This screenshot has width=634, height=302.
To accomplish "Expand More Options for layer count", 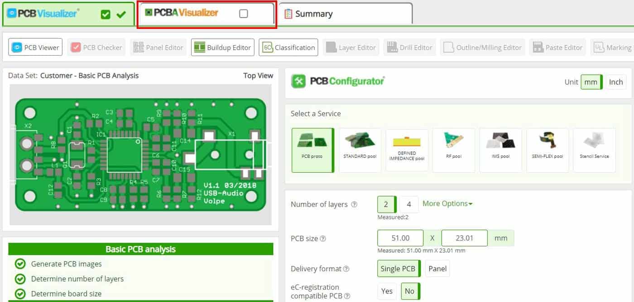I will click(x=447, y=203).
